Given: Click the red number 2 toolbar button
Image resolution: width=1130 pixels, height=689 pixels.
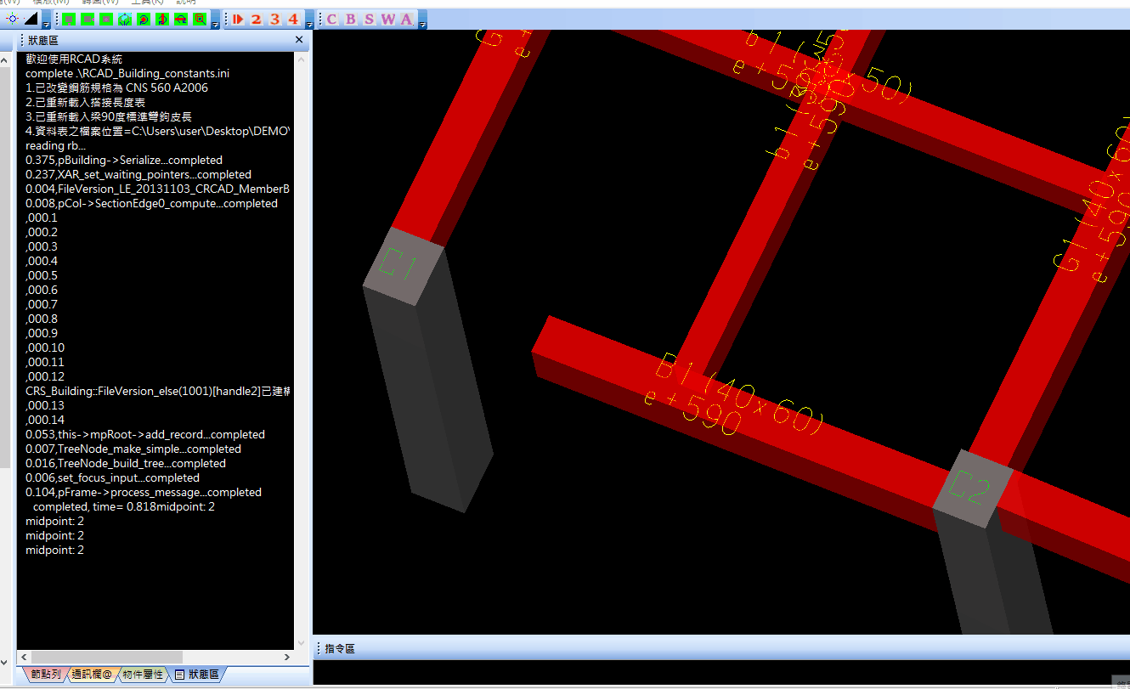Looking at the screenshot, I should click(x=256, y=19).
